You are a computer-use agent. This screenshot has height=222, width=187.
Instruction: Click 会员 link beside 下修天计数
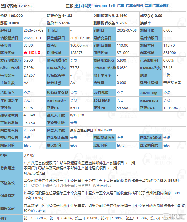click(x=74, y=123)
